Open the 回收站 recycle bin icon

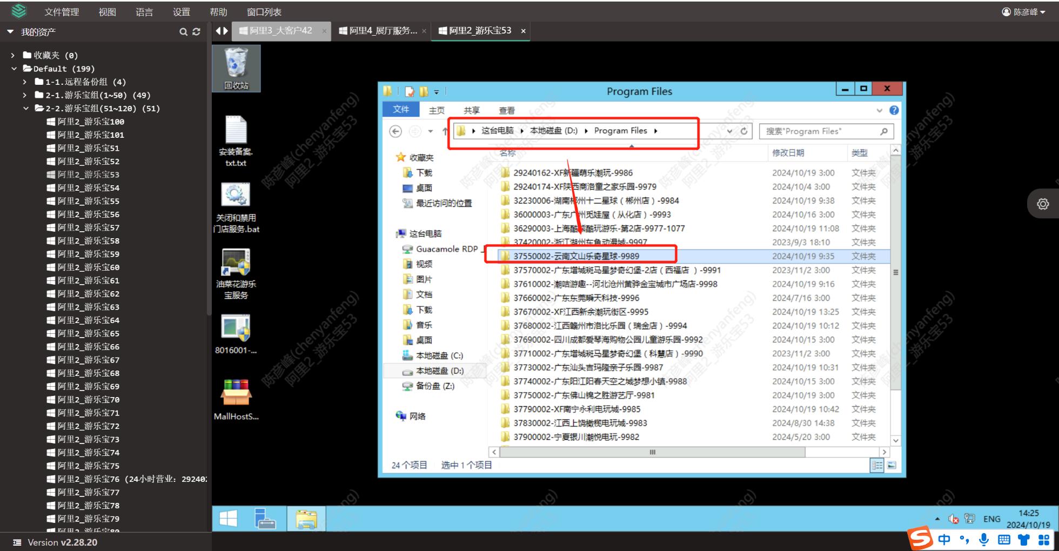(236, 68)
